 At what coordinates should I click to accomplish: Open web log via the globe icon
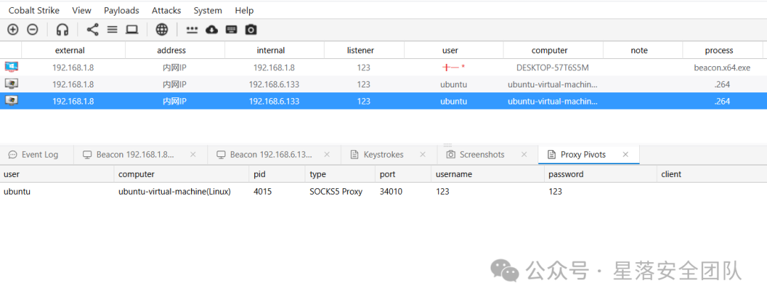pos(162,30)
